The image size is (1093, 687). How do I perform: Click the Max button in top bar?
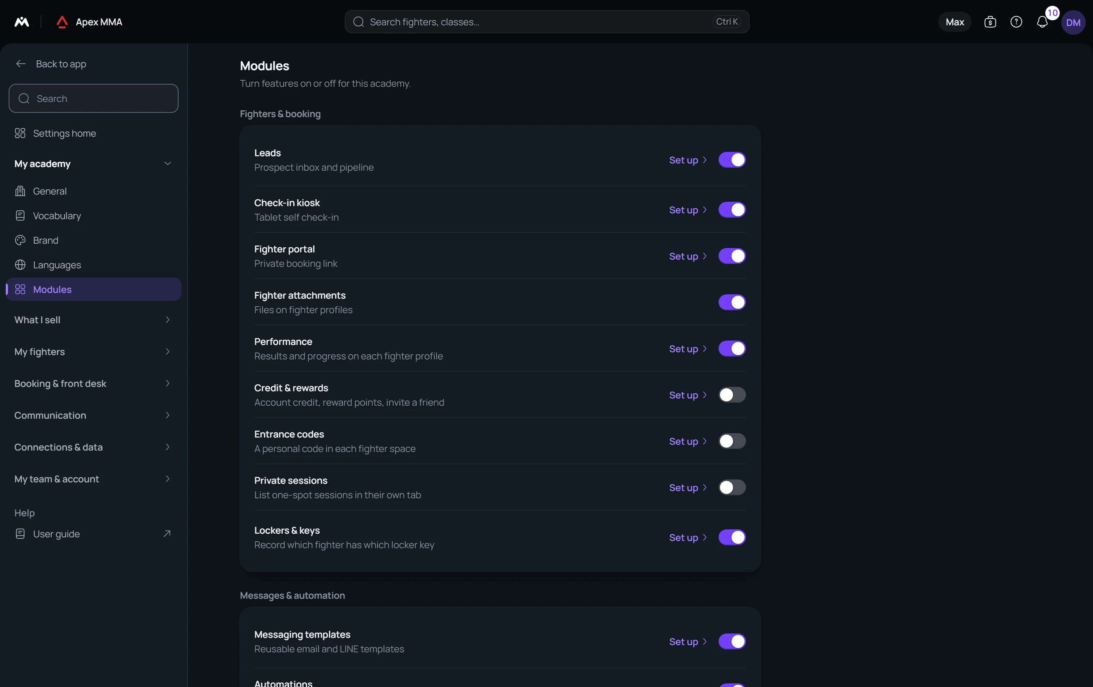point(955,22)
